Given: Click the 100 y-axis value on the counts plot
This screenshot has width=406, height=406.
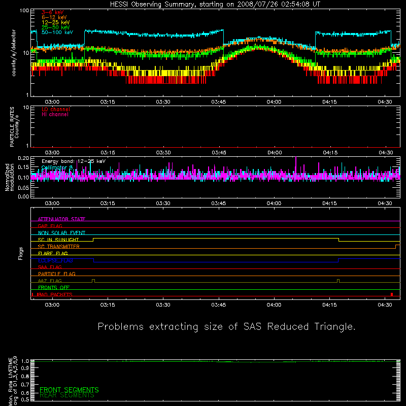Looking at the screenshot, I should pos(24,11).
